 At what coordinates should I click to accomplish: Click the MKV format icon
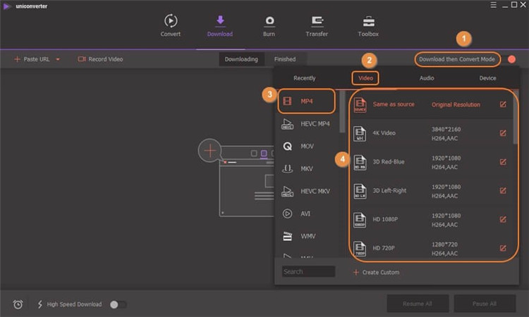click(x=288, y=168)
